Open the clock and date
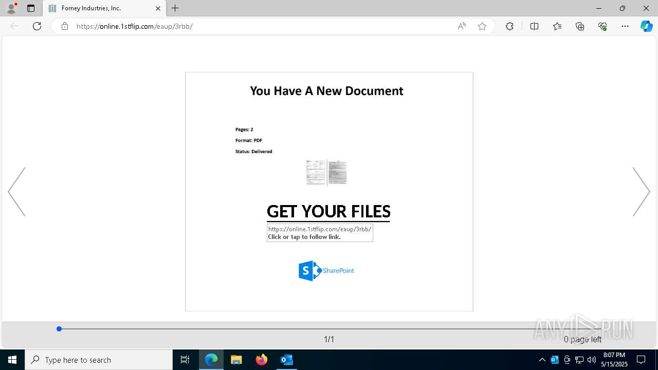658x370 pixels. pyautogui.click(x=614, y=360)
